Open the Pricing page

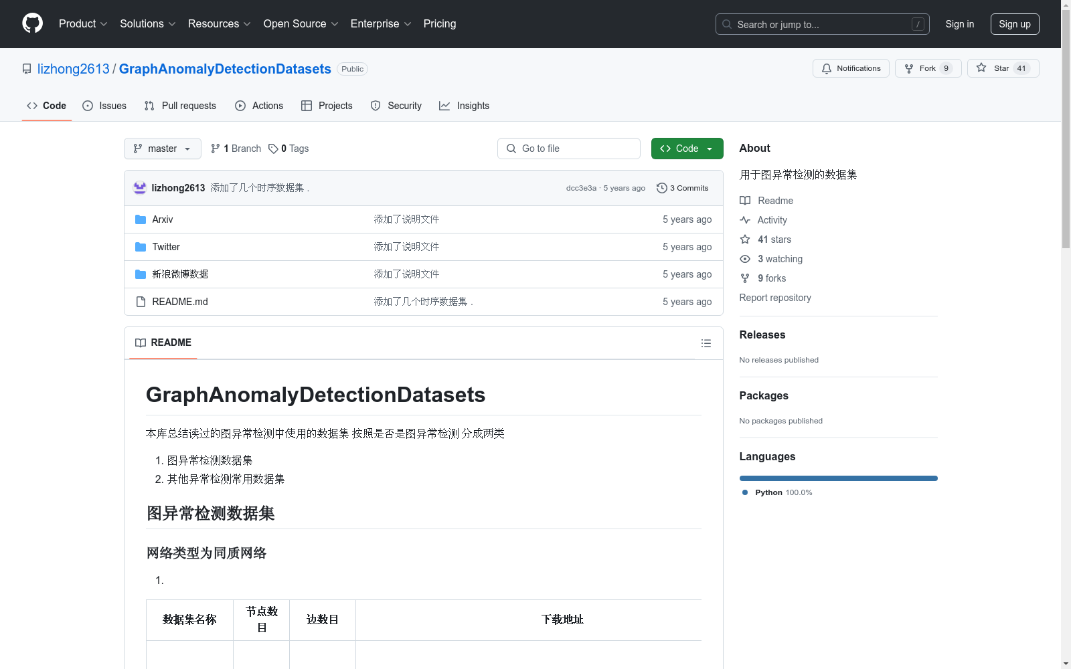click(440, 23)
